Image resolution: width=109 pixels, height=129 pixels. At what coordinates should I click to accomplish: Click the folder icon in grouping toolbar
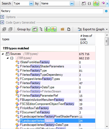pos(62,29)
